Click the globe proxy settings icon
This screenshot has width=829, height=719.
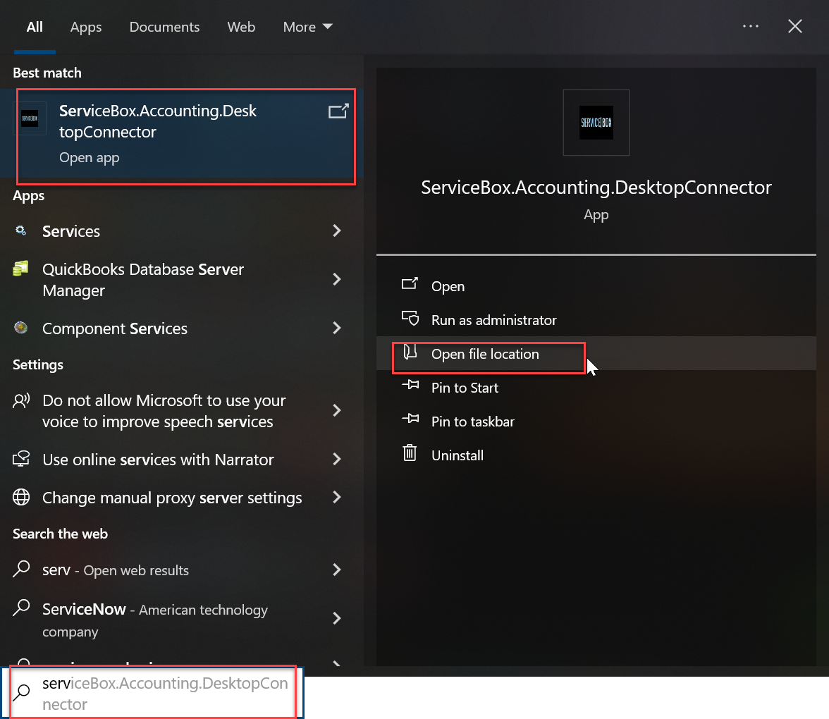[21, 497]
